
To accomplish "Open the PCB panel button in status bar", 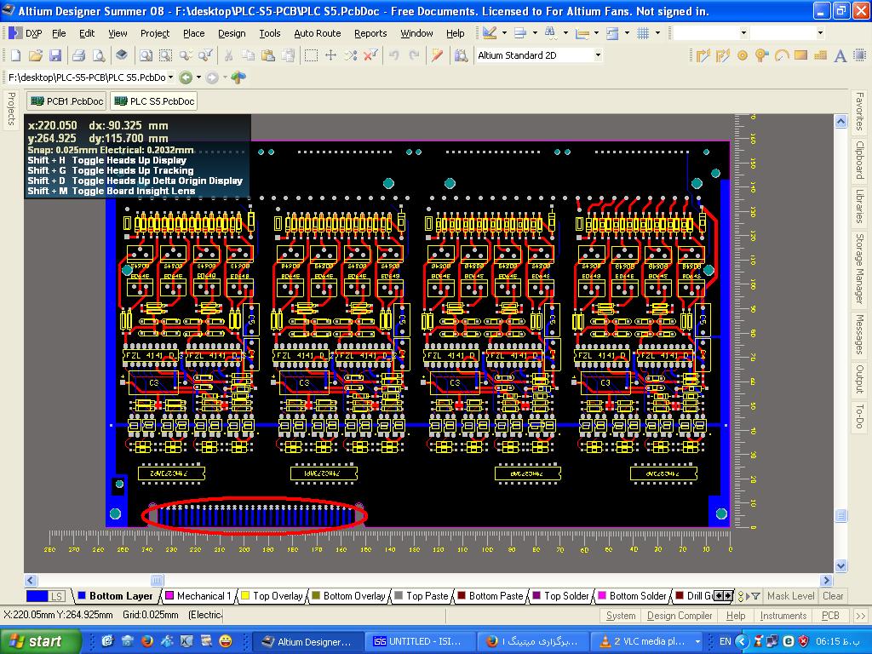I will point(830,616).
